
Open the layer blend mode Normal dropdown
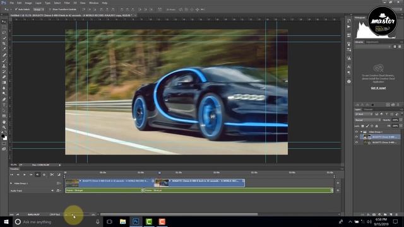click(367, 120)
